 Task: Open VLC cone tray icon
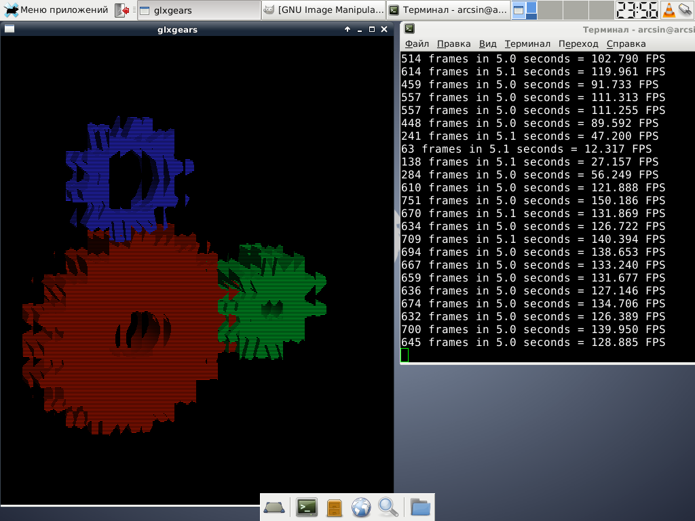click(669, 10)
